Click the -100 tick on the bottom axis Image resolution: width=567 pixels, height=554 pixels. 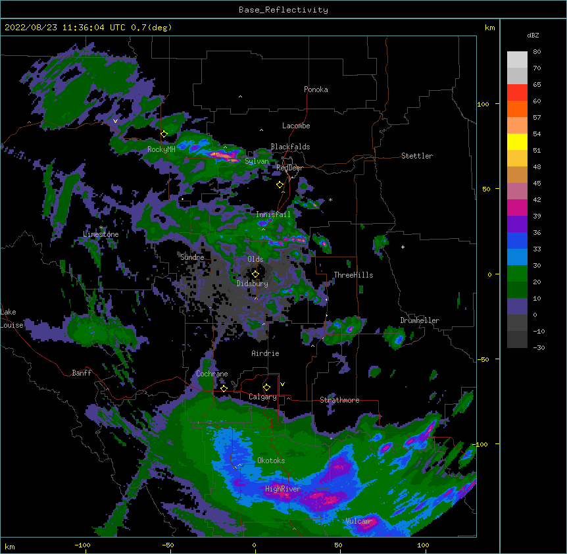(x=82, y=545)
